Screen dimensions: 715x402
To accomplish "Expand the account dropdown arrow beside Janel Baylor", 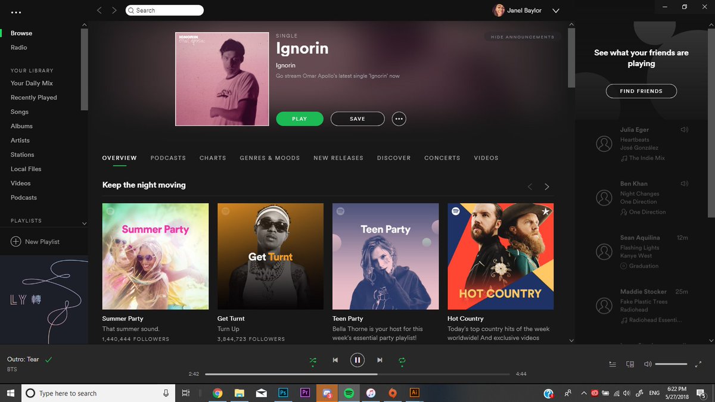I will [556, 11].
